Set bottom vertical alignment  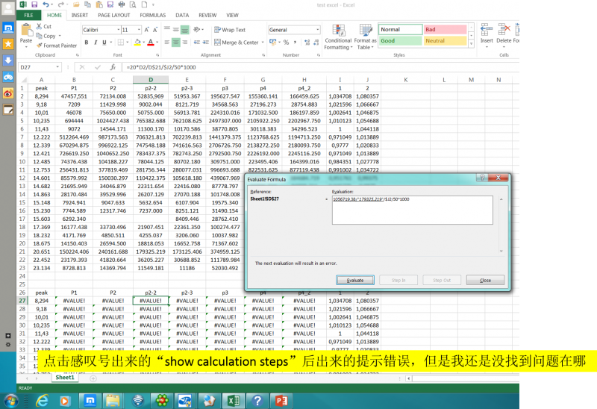[184, 30]
